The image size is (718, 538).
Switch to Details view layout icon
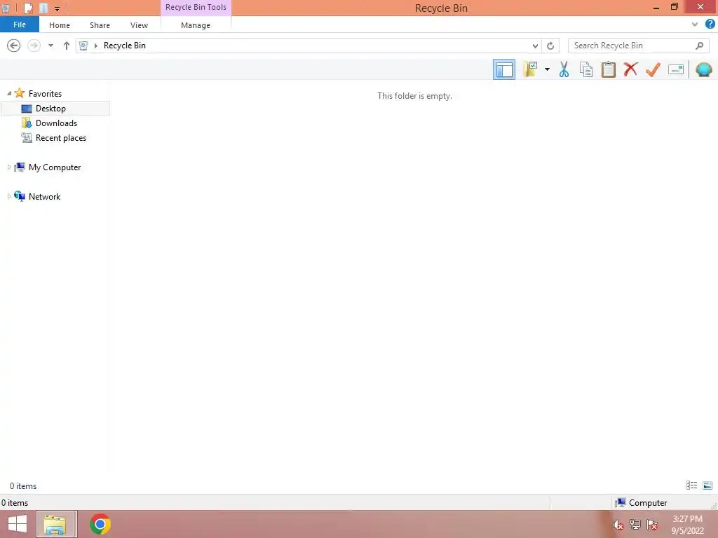tap(691, 485)
